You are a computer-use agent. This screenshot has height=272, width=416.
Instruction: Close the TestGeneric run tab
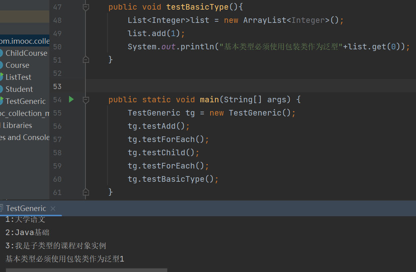[x=53, y=209]
